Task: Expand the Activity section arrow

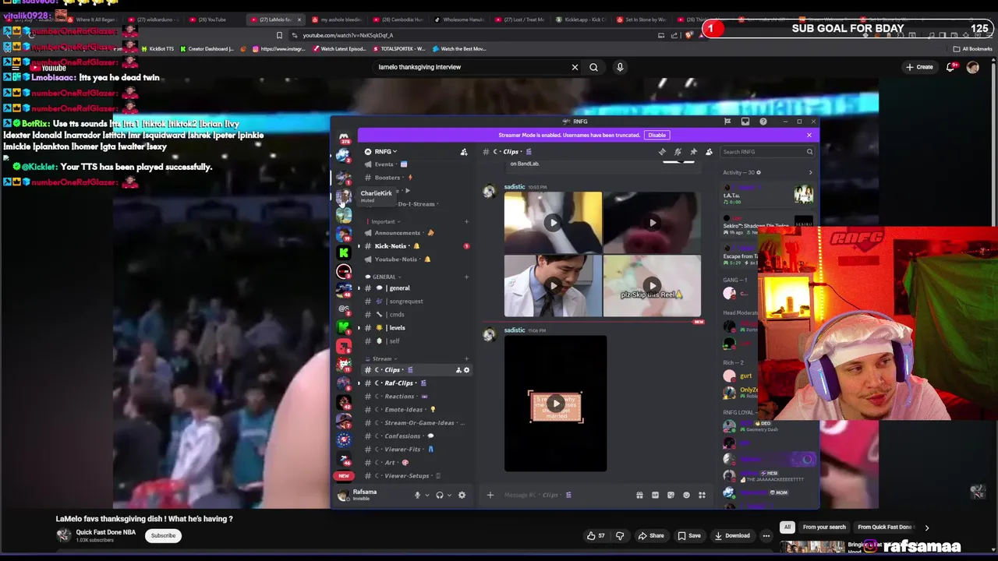Action: click(x=810, y=173)
